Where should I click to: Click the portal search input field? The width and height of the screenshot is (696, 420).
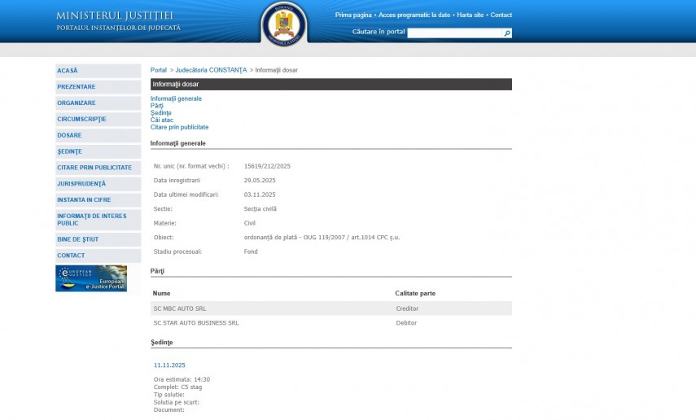pos(454,33)
